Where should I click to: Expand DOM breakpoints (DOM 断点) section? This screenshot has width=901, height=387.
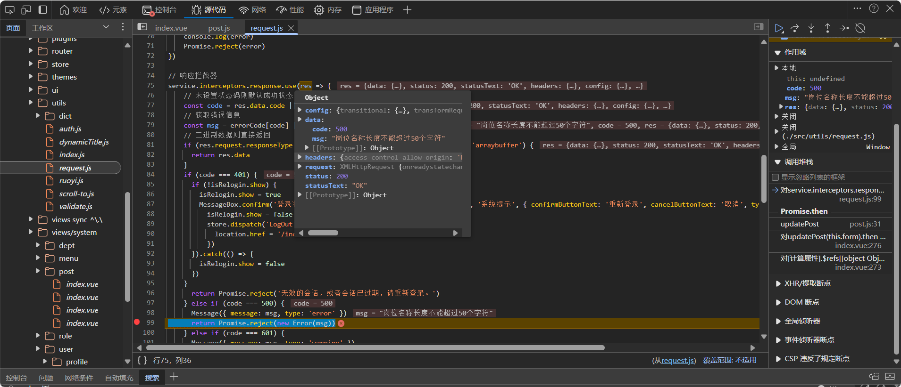pos(778,302)
